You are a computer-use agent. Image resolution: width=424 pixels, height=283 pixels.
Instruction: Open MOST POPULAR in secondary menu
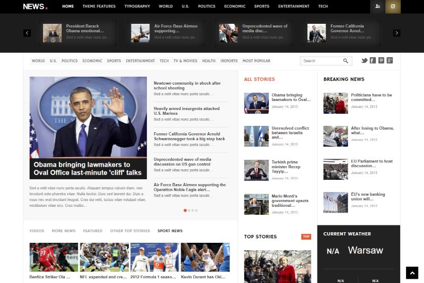[257, 61]
